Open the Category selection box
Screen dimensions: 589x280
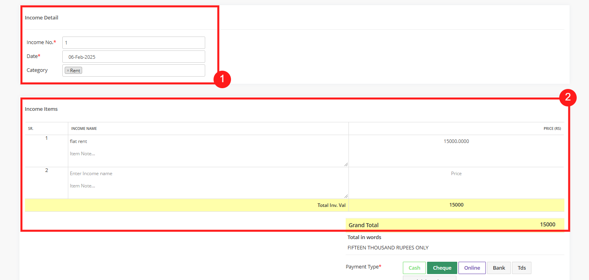tap(143, 71)
